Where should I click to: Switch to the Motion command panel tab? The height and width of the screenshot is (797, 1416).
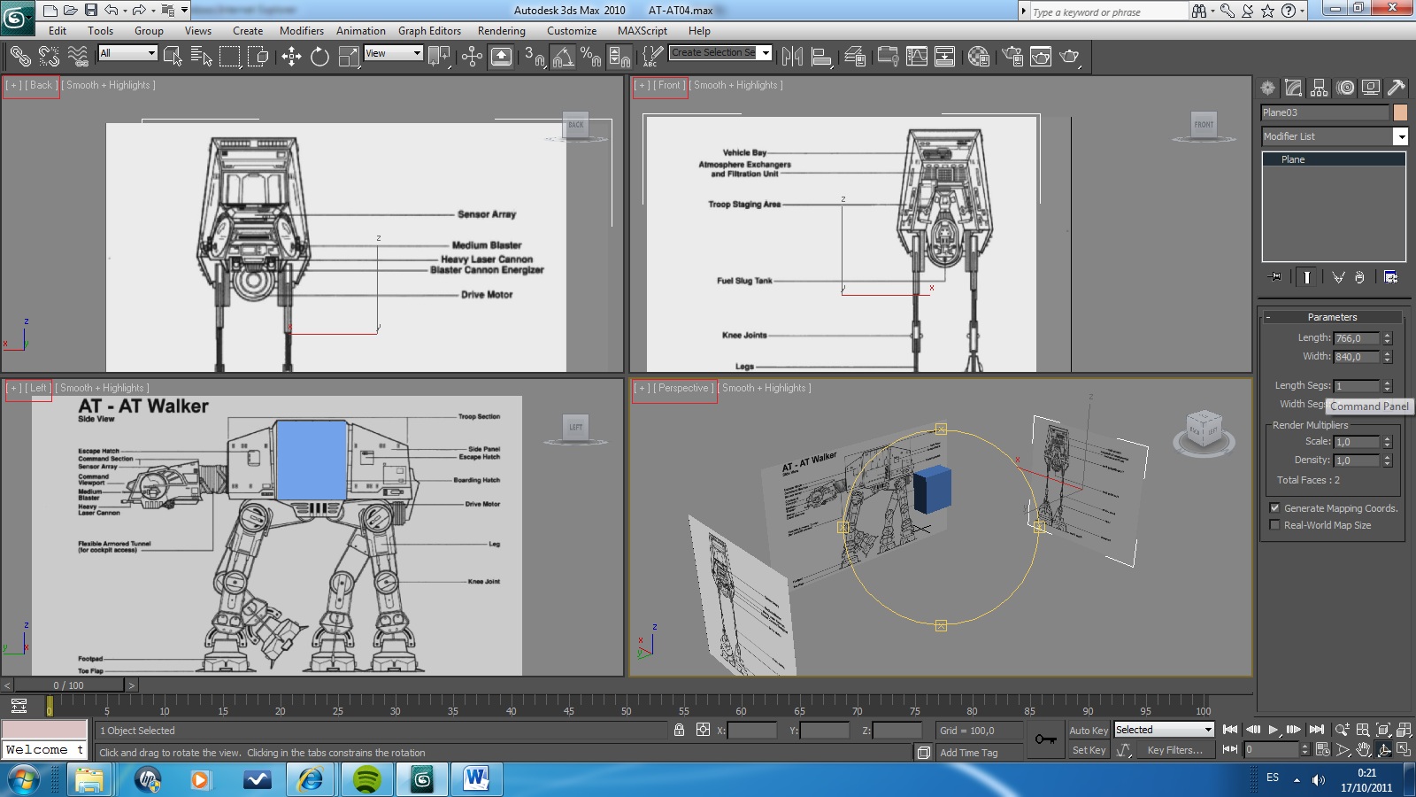[x=1345, y=88]
